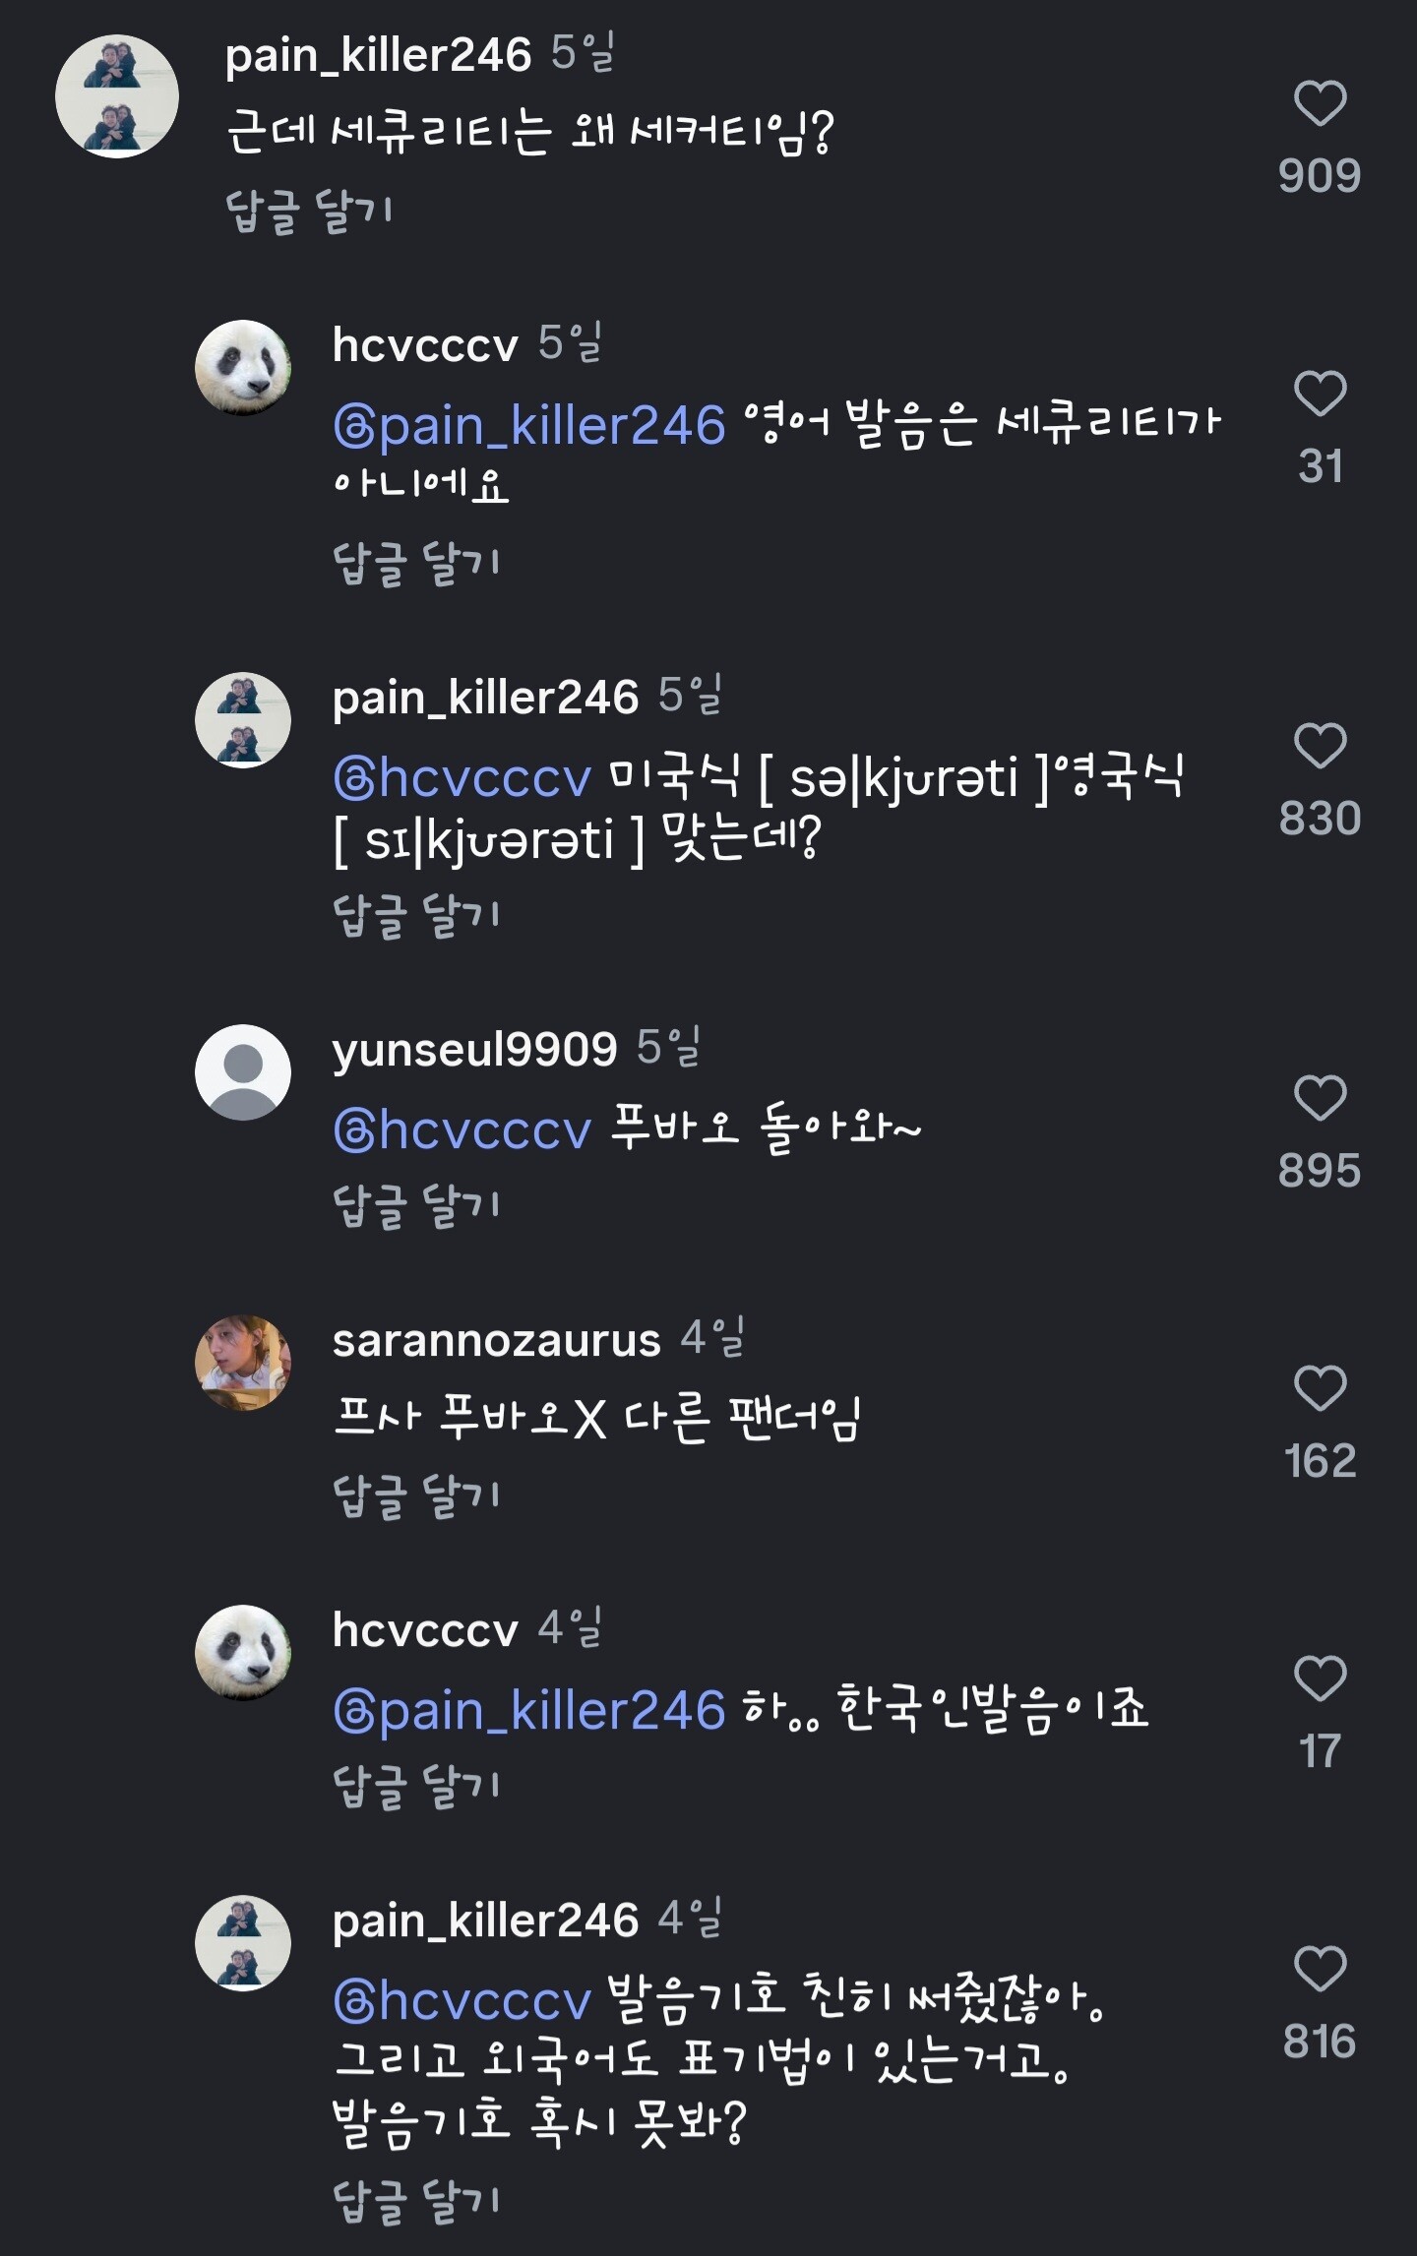Reply to yunseul9909's comment
The width and height of the screenshot is (1417, 2256).
coord(416,1206)
